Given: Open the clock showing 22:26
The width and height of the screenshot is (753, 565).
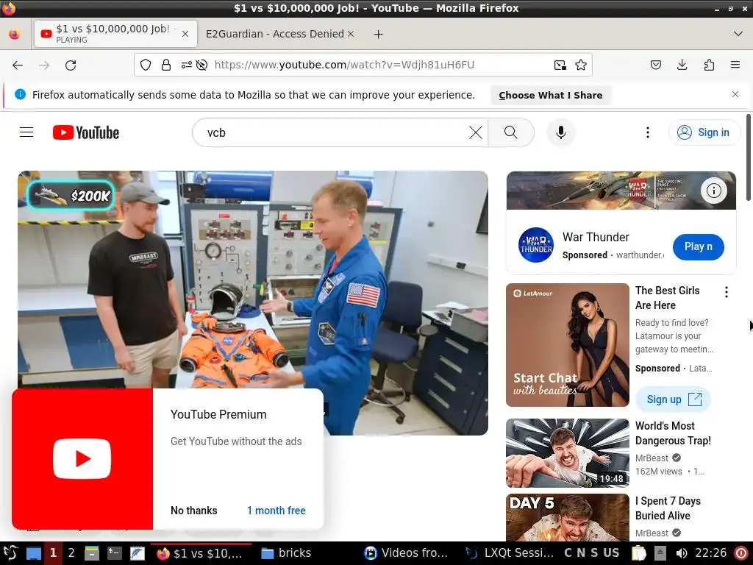Looking at the screenshot, I should point(711,553).
